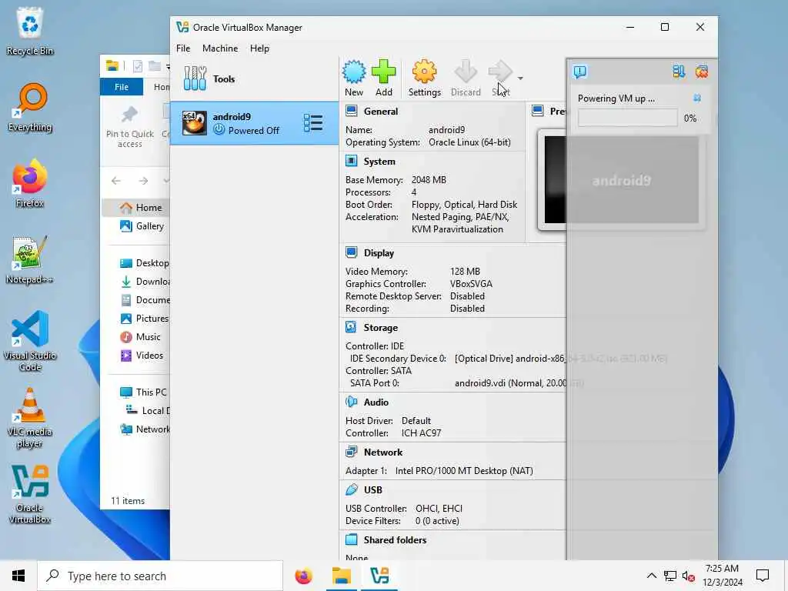Image resolution: width=788 pixels, height=591 pixels.
Task: Open the Settings gear in VirtualBox toolbar
Action: point(424,78)
